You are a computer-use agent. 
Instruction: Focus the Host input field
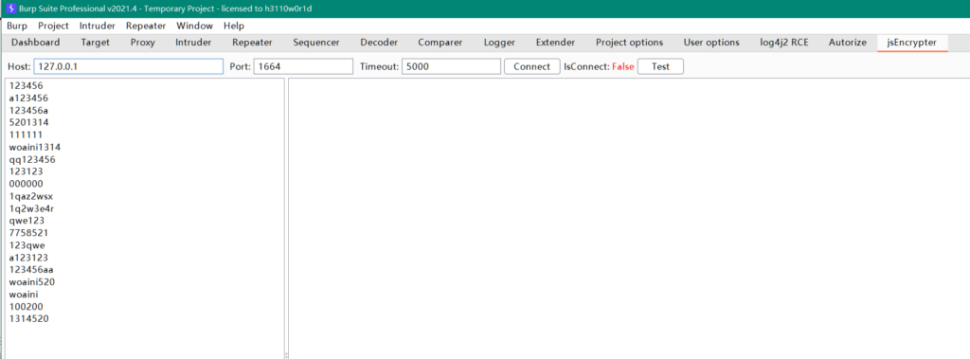click(129, 67)
